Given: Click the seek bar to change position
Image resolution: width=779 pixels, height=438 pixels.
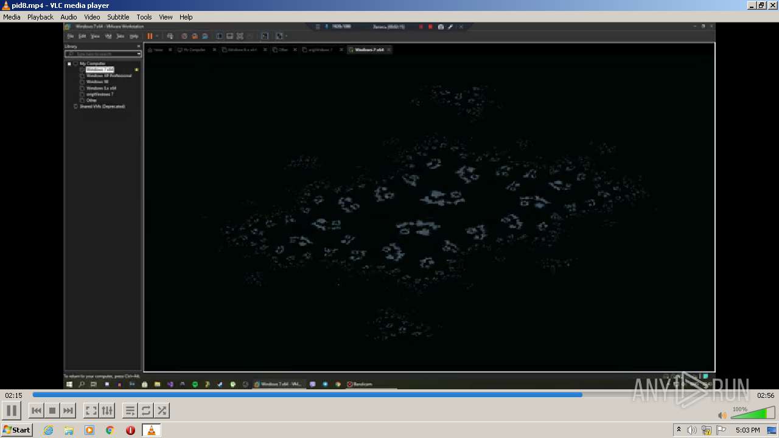Looking at the screenshot, I should pos(389,395).
